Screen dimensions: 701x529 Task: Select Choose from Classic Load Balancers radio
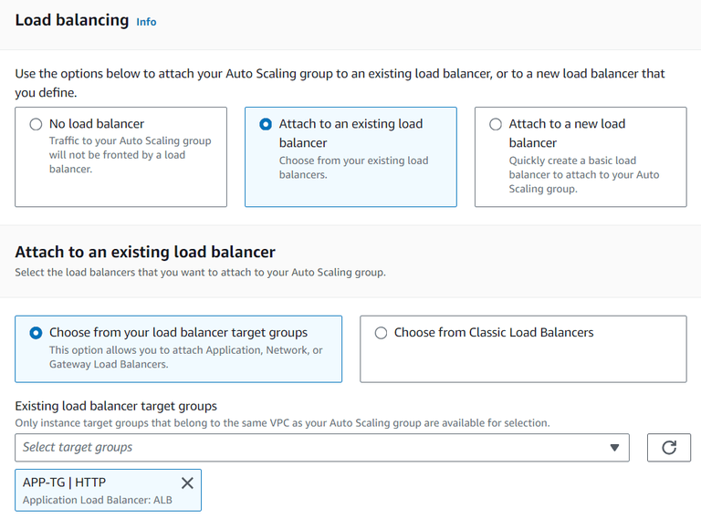[382, 333]
